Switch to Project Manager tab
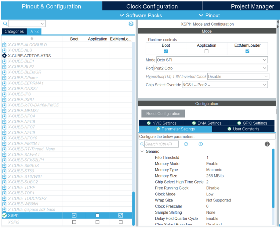 pos(241,6)
